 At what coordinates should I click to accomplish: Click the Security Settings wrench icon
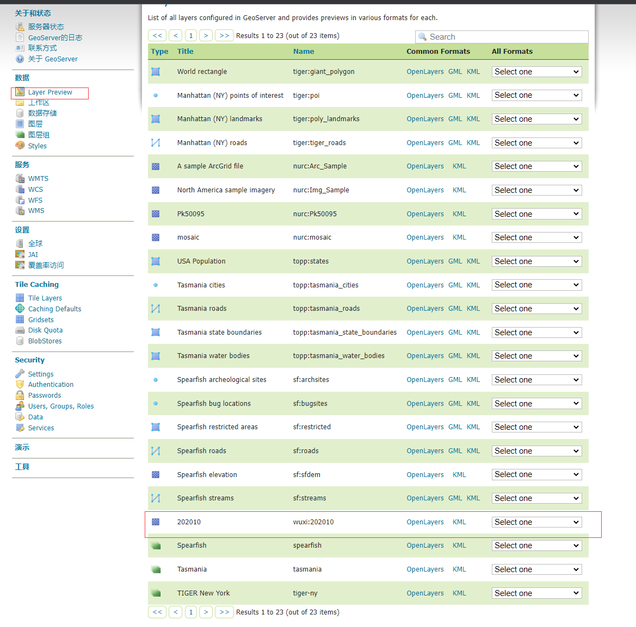[20, 374]
